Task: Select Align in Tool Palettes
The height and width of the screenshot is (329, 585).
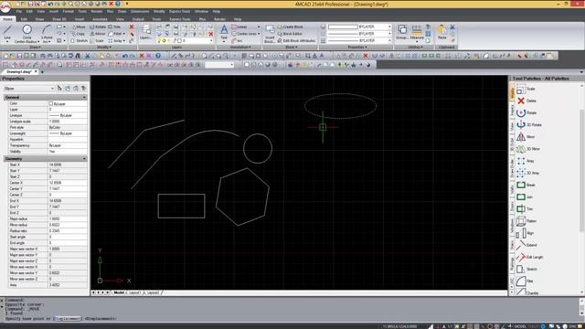Action: click(x=525, y=233)
